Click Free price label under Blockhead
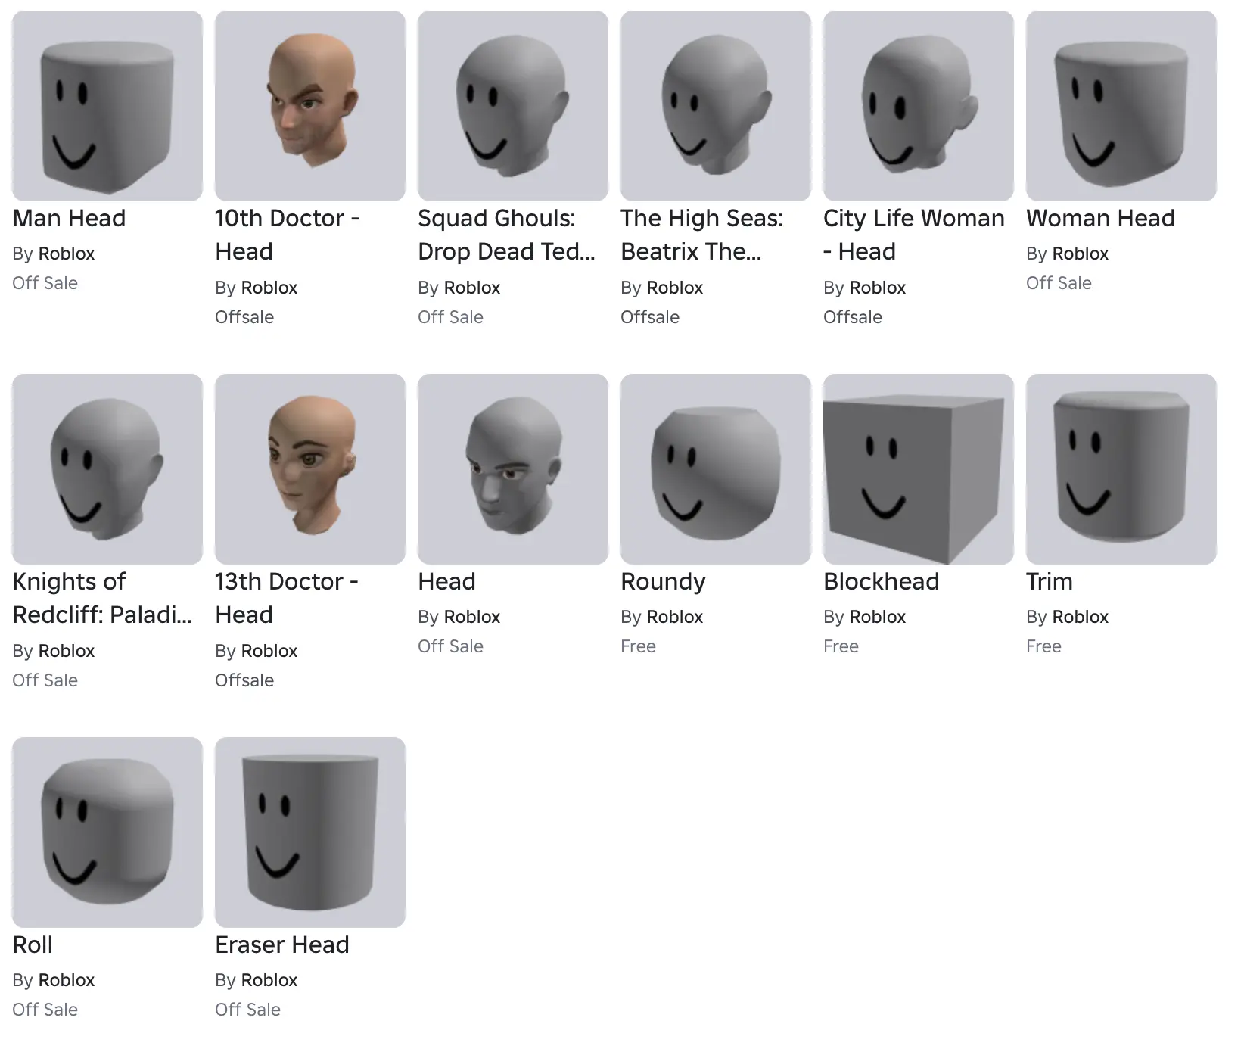 841,646
